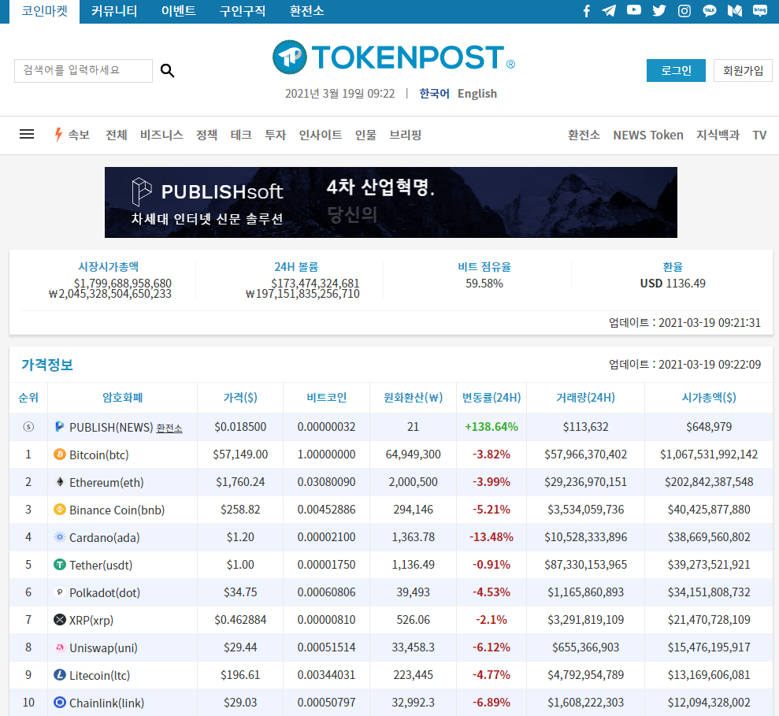
Task: Open the 구인구직 top menu
Action: point(243,11)
